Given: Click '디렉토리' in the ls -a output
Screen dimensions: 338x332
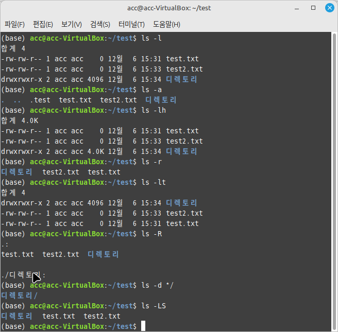Looking at the screenshot, I should coord(161,100).
